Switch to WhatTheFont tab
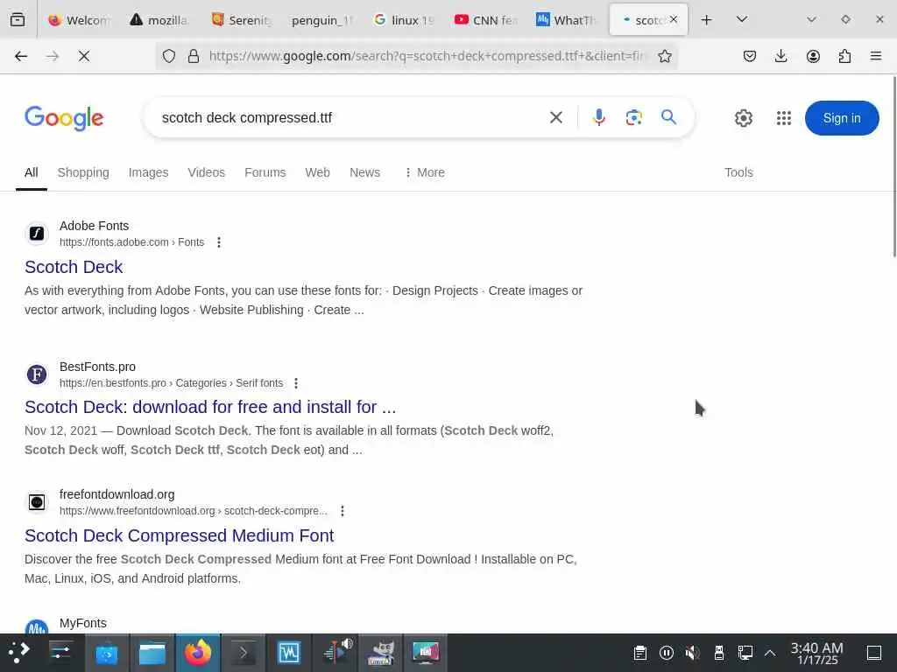The height and width of the screenshot is (672, 897). tap(567, 20)
